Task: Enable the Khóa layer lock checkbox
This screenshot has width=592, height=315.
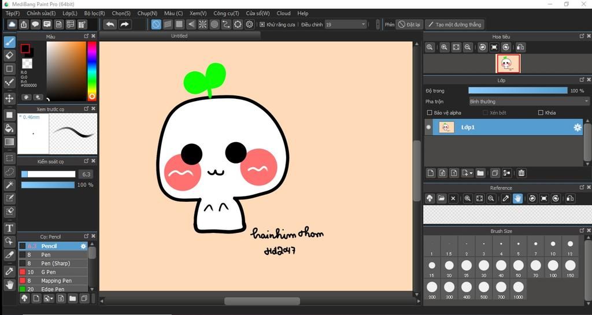Action: [x=541, y=113]
